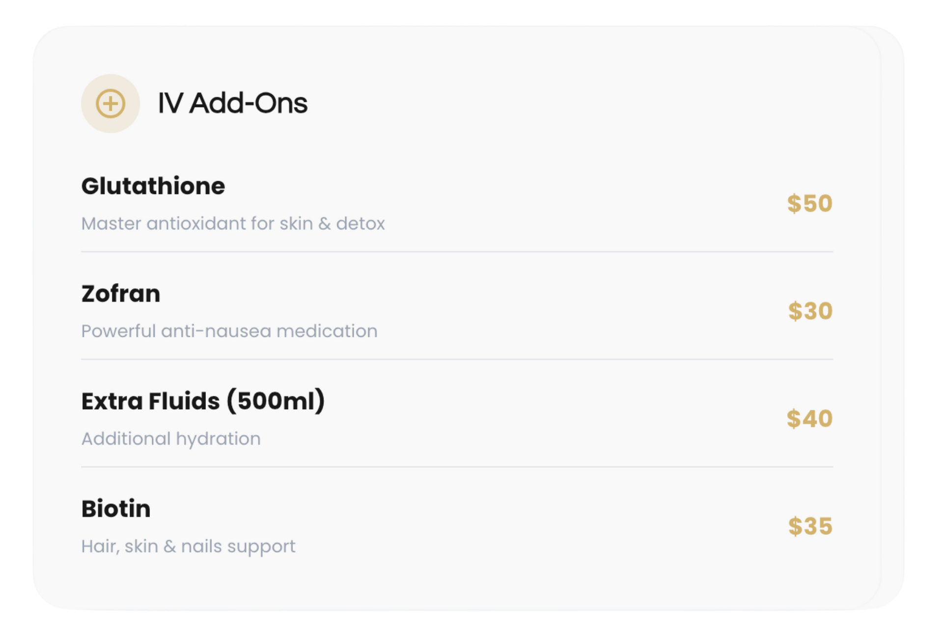This screenshot has height=636, width=943.
Task: Click the divider line below Glutathione
Action: click(x=457, y=252)
